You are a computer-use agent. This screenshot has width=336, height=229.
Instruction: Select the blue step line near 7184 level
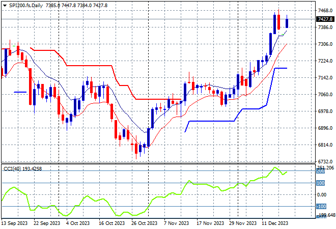281,68
